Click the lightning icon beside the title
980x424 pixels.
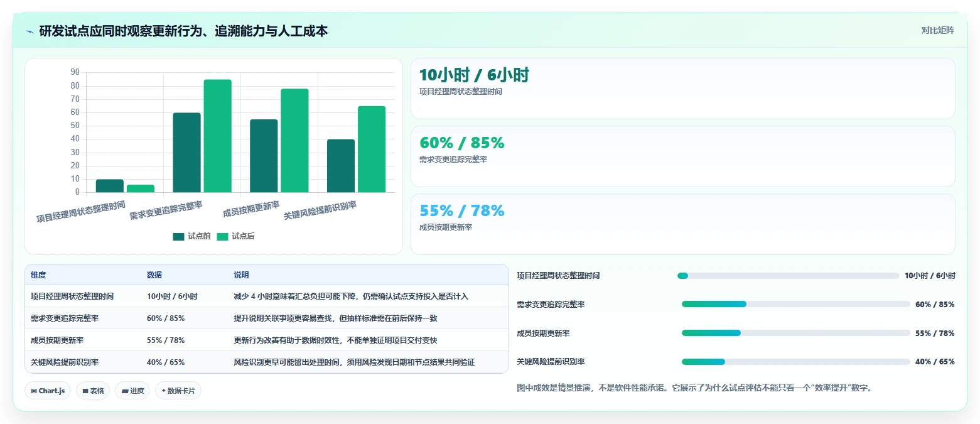[x=30, y=31]
